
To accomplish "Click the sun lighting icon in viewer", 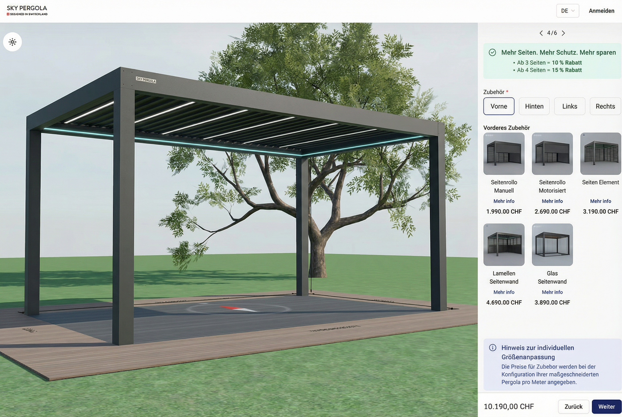I will [x=12, y=42].
